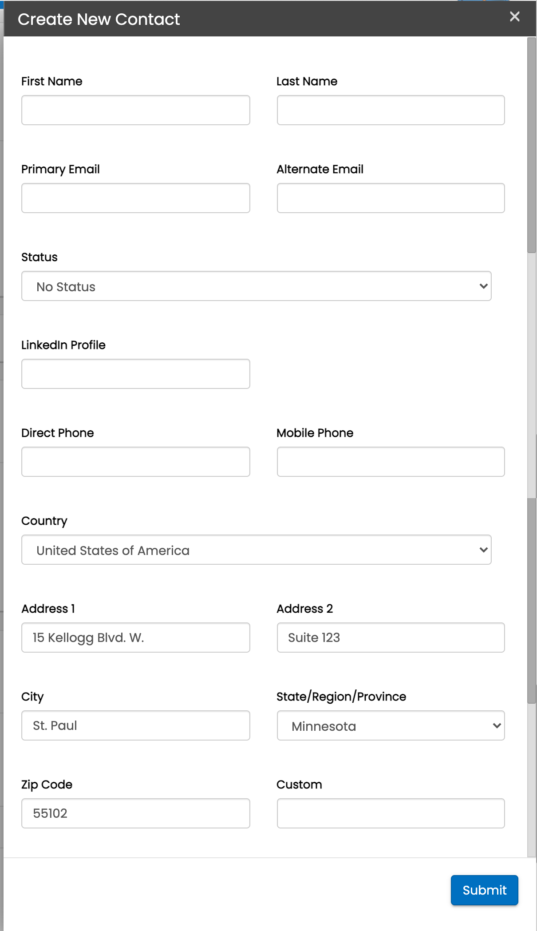Image resolution: width=537 pixels, height=931 pixels.
Task: Click the Address 2 field
Action: (391, 638)
